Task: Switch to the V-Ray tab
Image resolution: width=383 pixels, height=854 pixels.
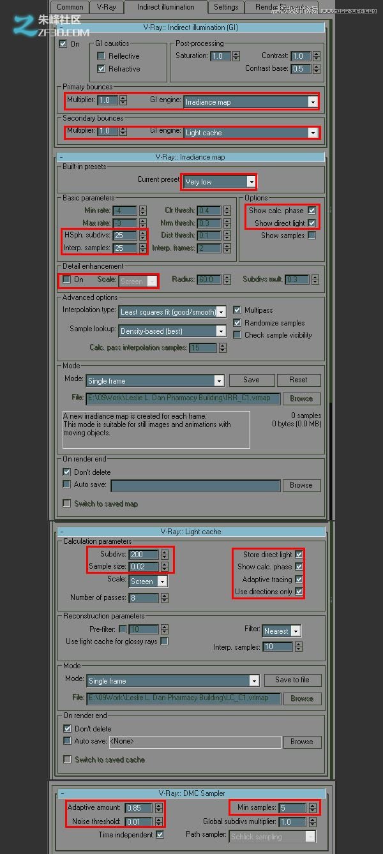Action: click(x=106, y=7)
